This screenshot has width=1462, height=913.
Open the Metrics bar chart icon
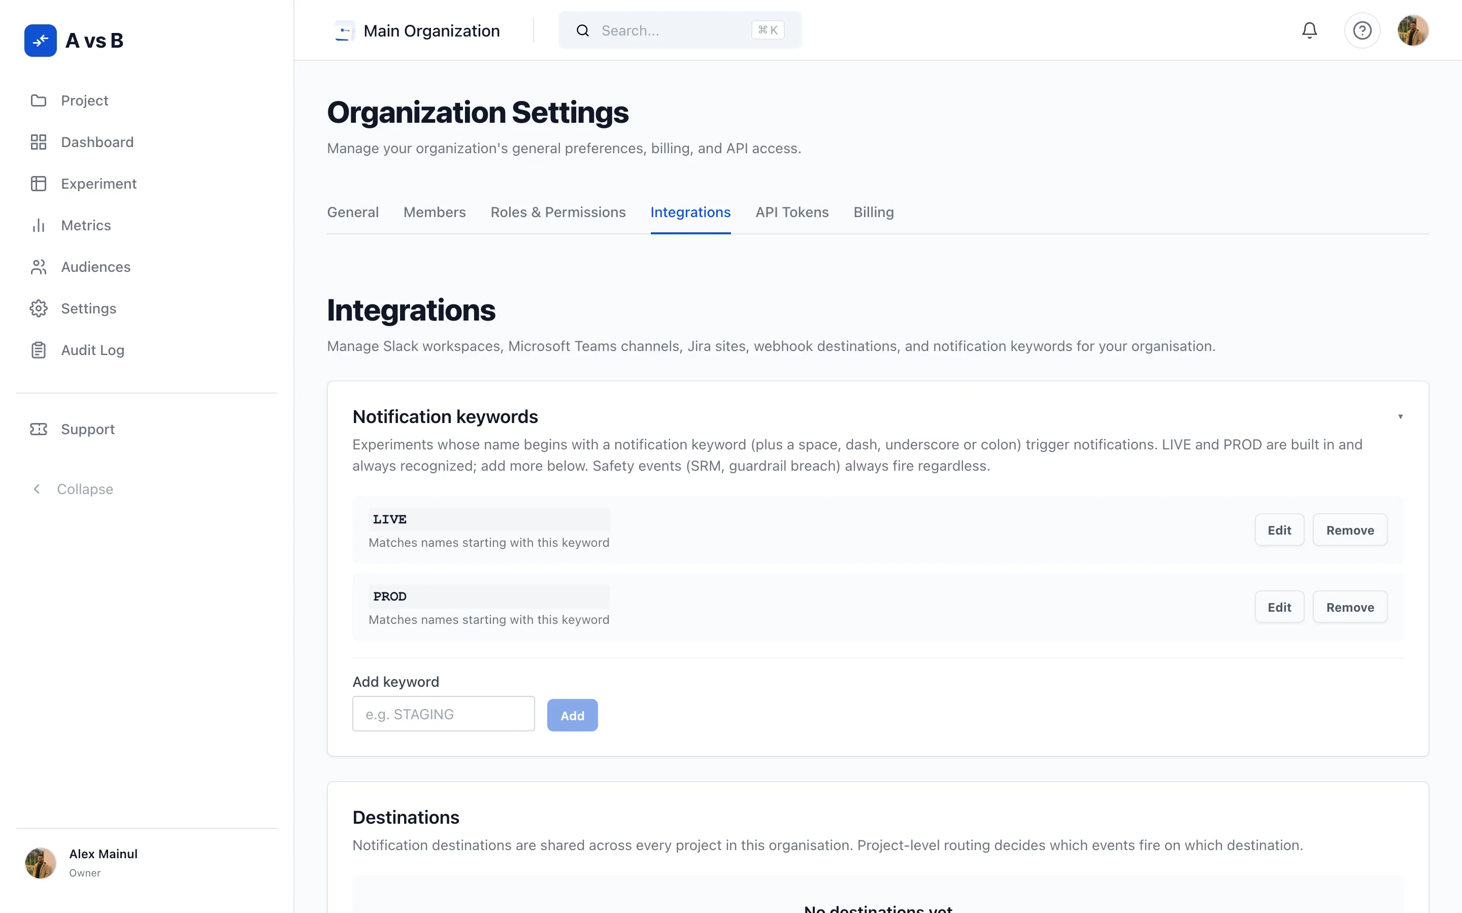tap(39, 225)
